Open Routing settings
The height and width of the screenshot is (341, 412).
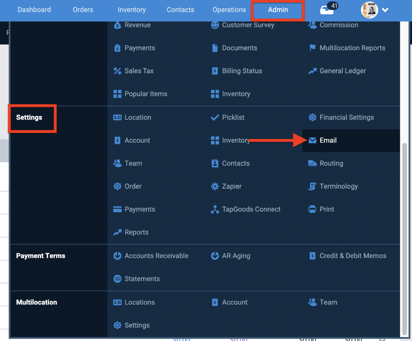331,163
